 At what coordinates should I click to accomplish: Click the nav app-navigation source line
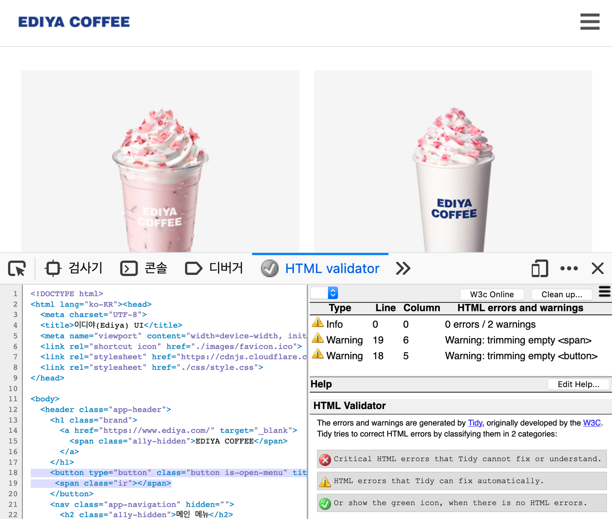click(142, 504)
